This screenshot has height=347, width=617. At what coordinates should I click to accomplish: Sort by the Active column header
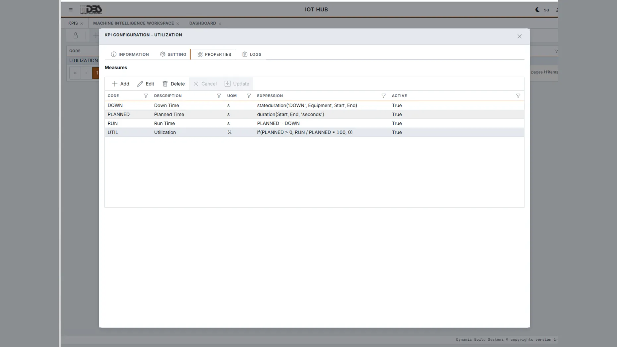click(399, 96)
